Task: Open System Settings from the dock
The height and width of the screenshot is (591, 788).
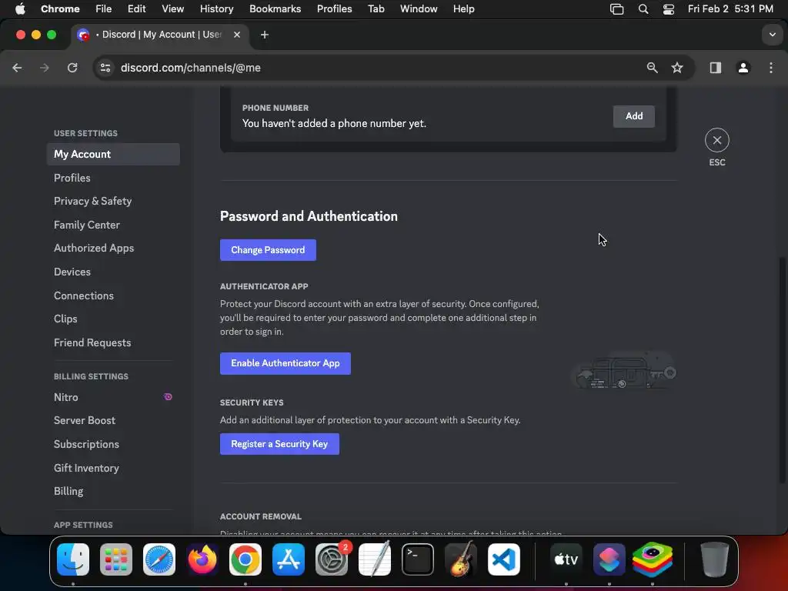Action: click(332, 559)
